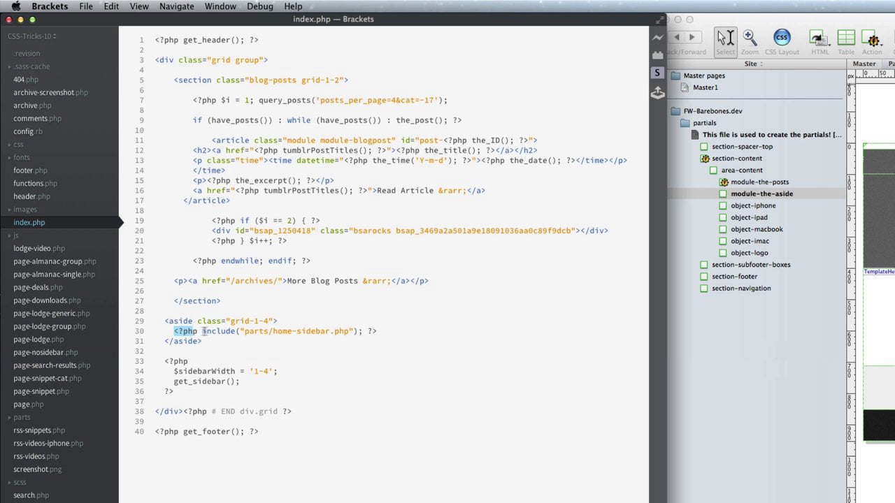The width and height of the screenshot is (895, 503).
Task: Open screenshot.png in the sidebar
Action: click(x=37, y=469)
